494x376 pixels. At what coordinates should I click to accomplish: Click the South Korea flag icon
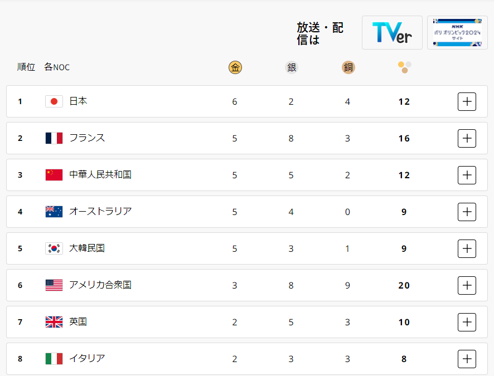point(54,248)
